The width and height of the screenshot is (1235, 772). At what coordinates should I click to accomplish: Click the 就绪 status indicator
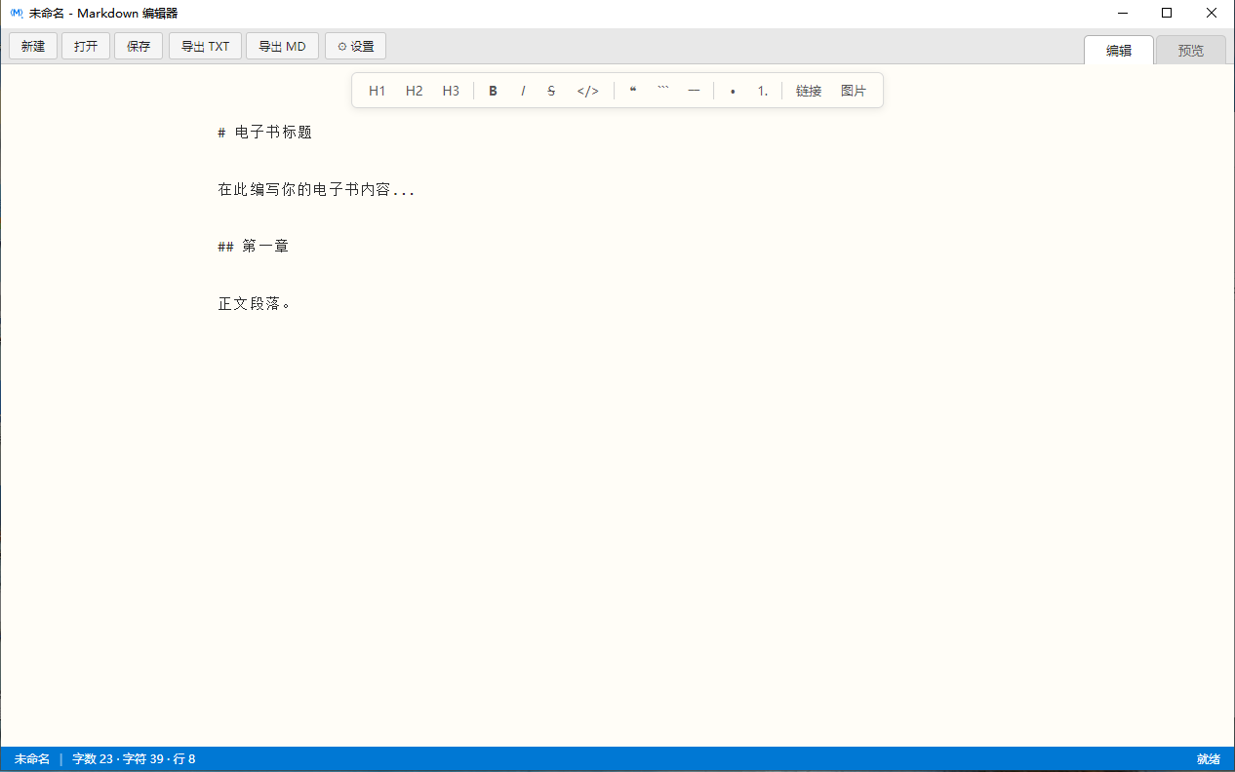click(1209, 759)
